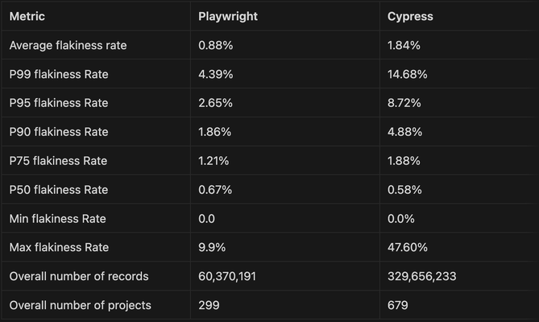The height and width of the screenshot is (322, 539).
Task: Select the Overall number of records label
Action: point(79,277)
